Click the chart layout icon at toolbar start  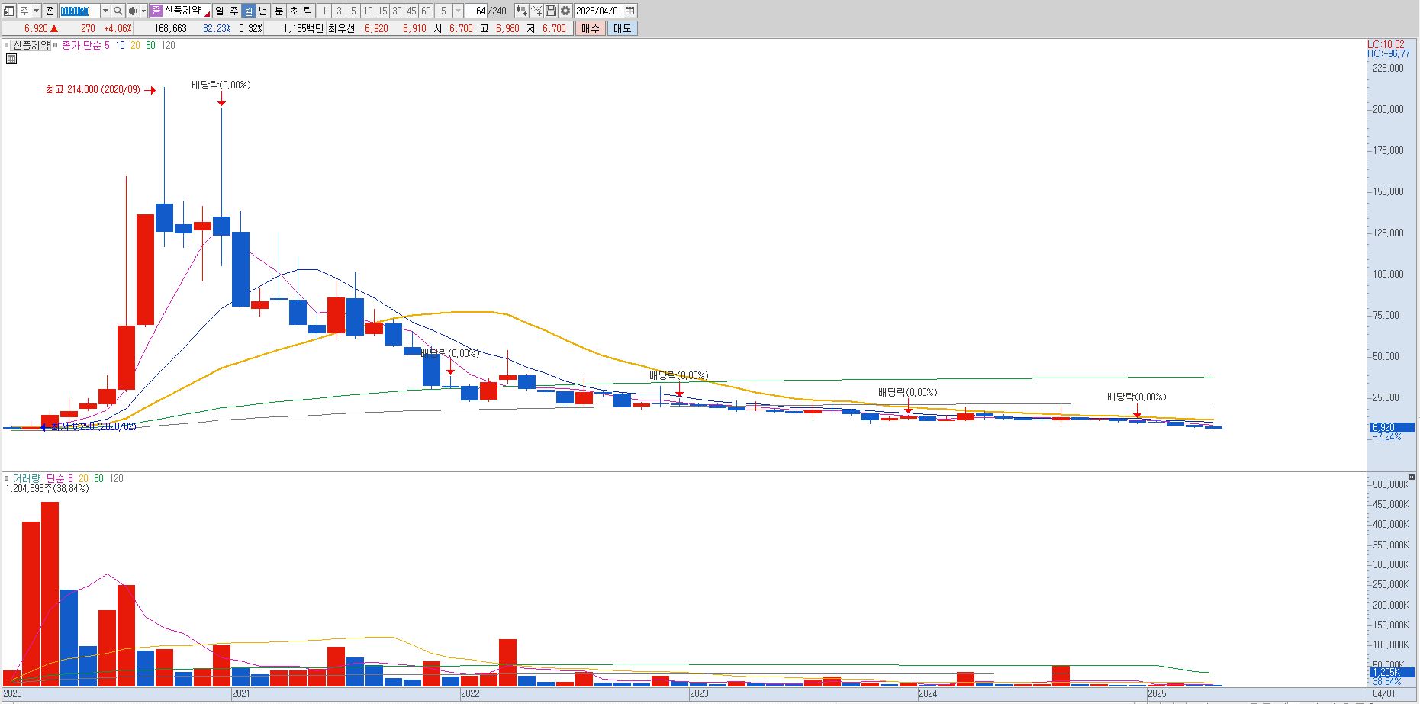[9, 11]
